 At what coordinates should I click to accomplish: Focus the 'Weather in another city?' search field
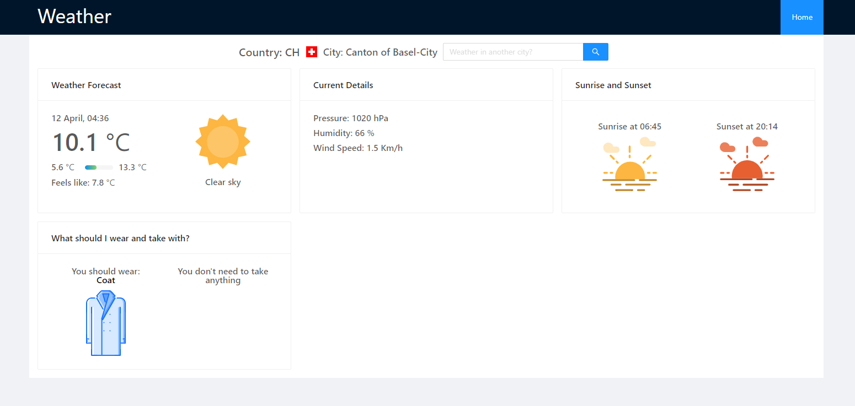pyautogui.click(x=513, y=52)
